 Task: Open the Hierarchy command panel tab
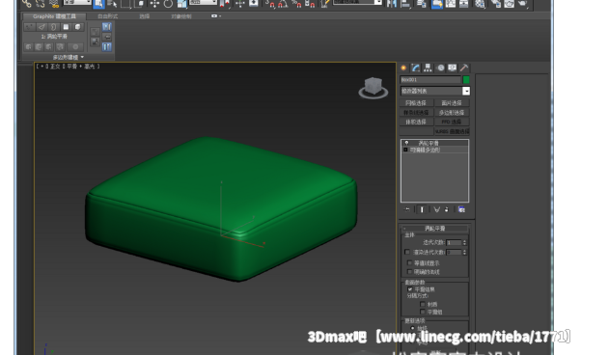(x=428, y=68)
